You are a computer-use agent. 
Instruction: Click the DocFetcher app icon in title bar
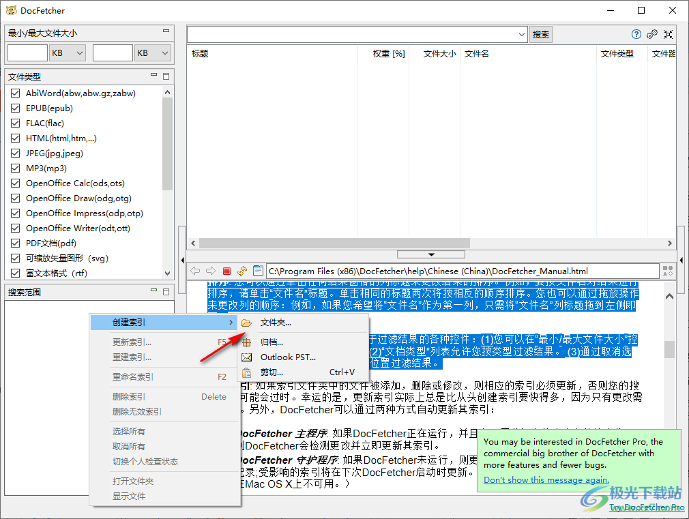point(11,10)
